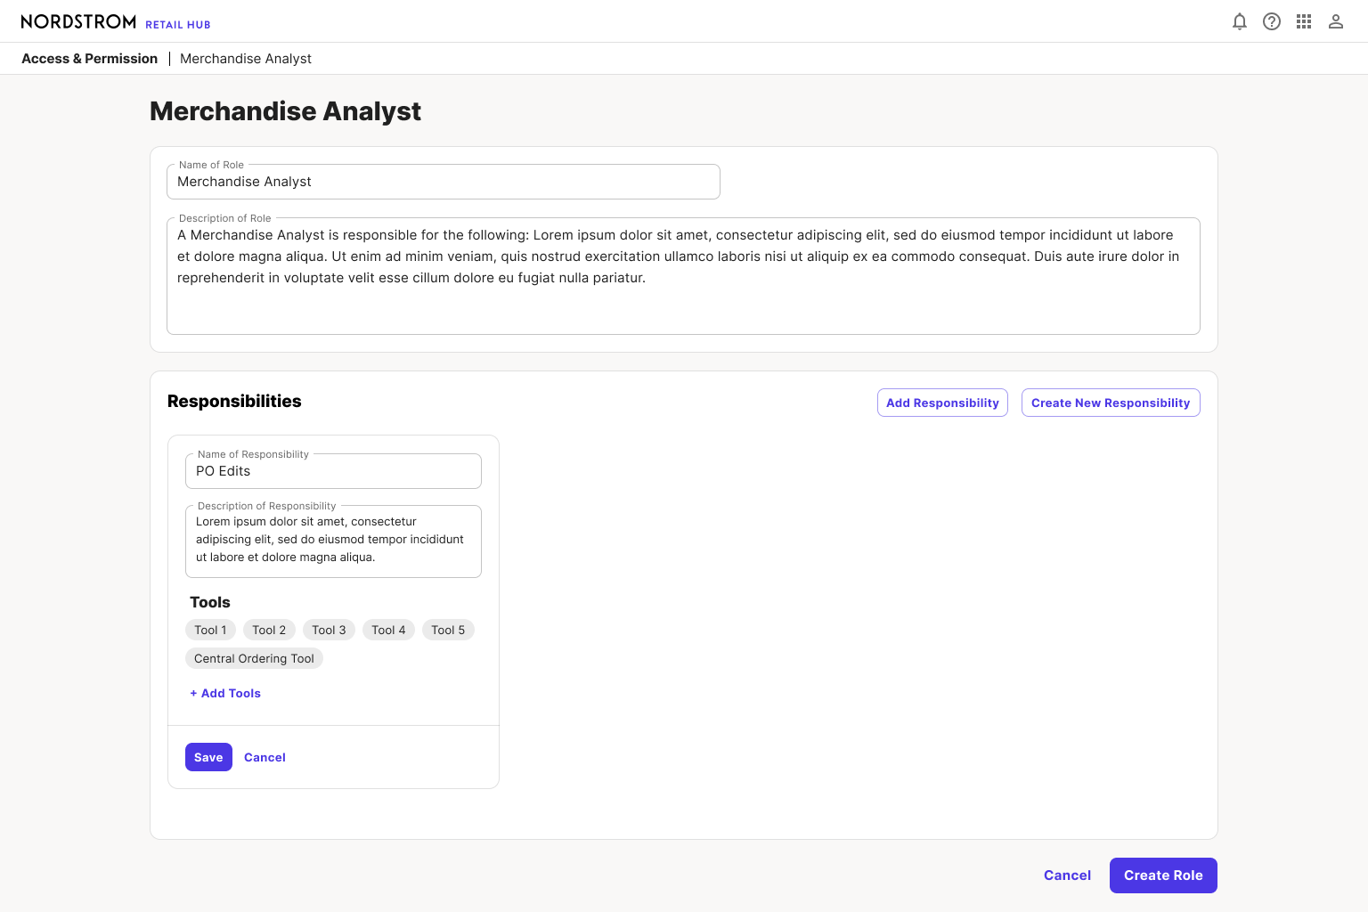Select the Tool 5 chip
Screen dimensions: 1368x912
click(448, 630)
